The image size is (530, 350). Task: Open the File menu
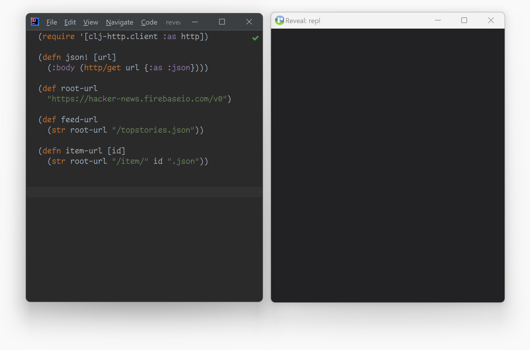pos(52,22)
